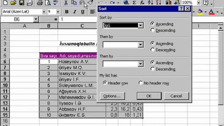Open the Fill Color dropdown arrow
Image resolution: width=224 pixels, height=126 pixels.
(205, 12)
